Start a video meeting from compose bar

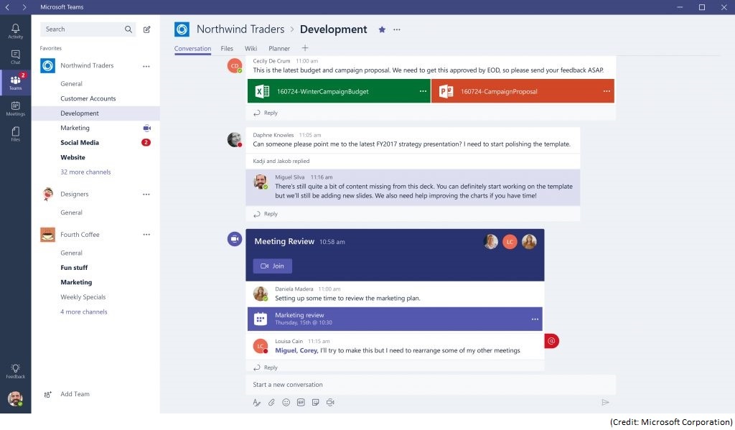(330, 402)
